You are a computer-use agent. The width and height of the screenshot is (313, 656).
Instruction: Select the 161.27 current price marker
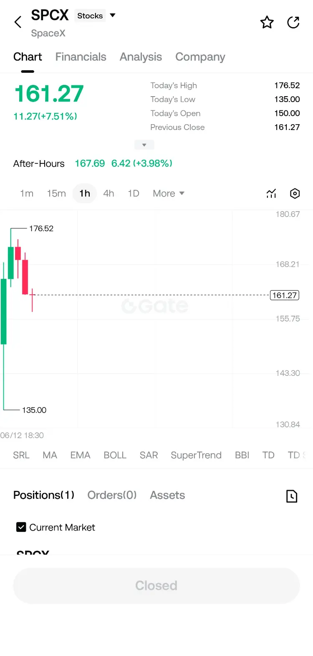285,295
